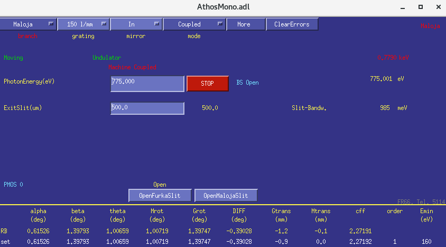Click the set Emin value 160
Image resolution: width=446 pixels, height=247 pixels.
pyautogui.click(x=426, y=242)
